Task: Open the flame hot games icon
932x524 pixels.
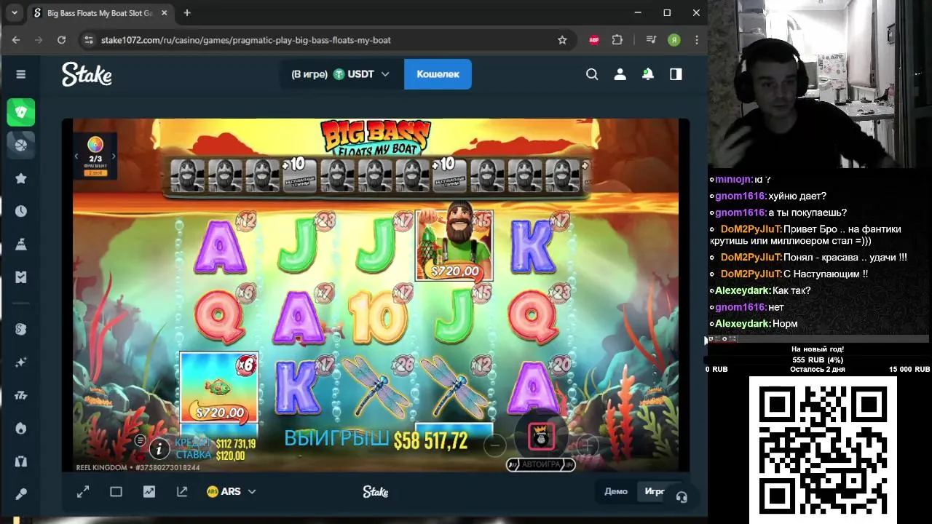Action: click(21, 428)
